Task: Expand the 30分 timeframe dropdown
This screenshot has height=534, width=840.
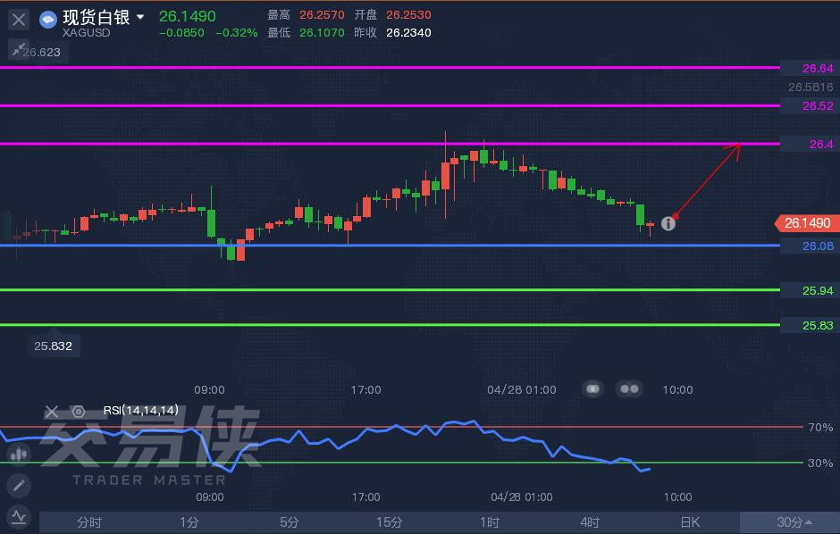Action: (790, 522)
